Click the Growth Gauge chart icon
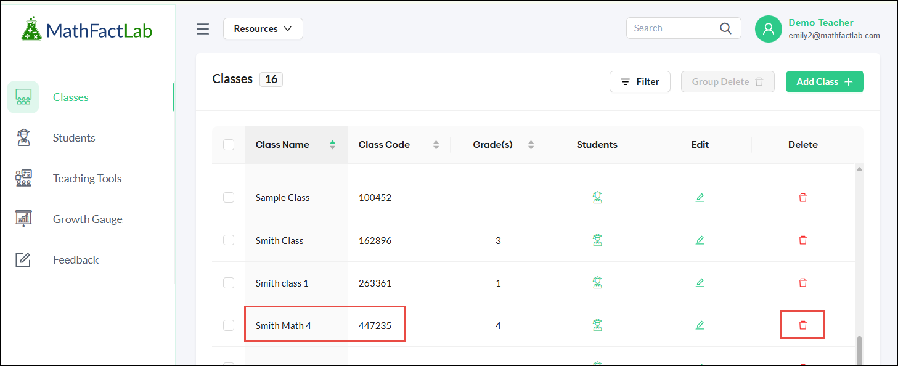Screen dimensions: 898x366 click(23, 219)
